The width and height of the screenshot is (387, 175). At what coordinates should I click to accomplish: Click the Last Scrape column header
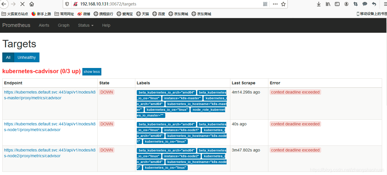[243, 83]
